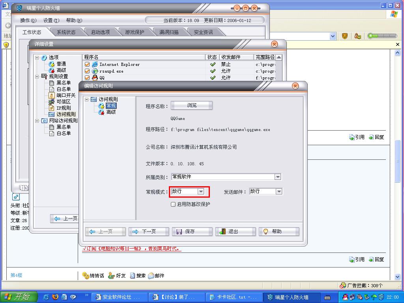Open the browser address bar dropdown arrow
404x303 pixels.
[x=333, y=36]
